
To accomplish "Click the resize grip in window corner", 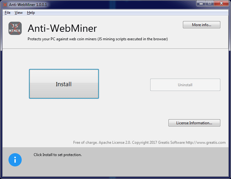I will pos(227,176).
